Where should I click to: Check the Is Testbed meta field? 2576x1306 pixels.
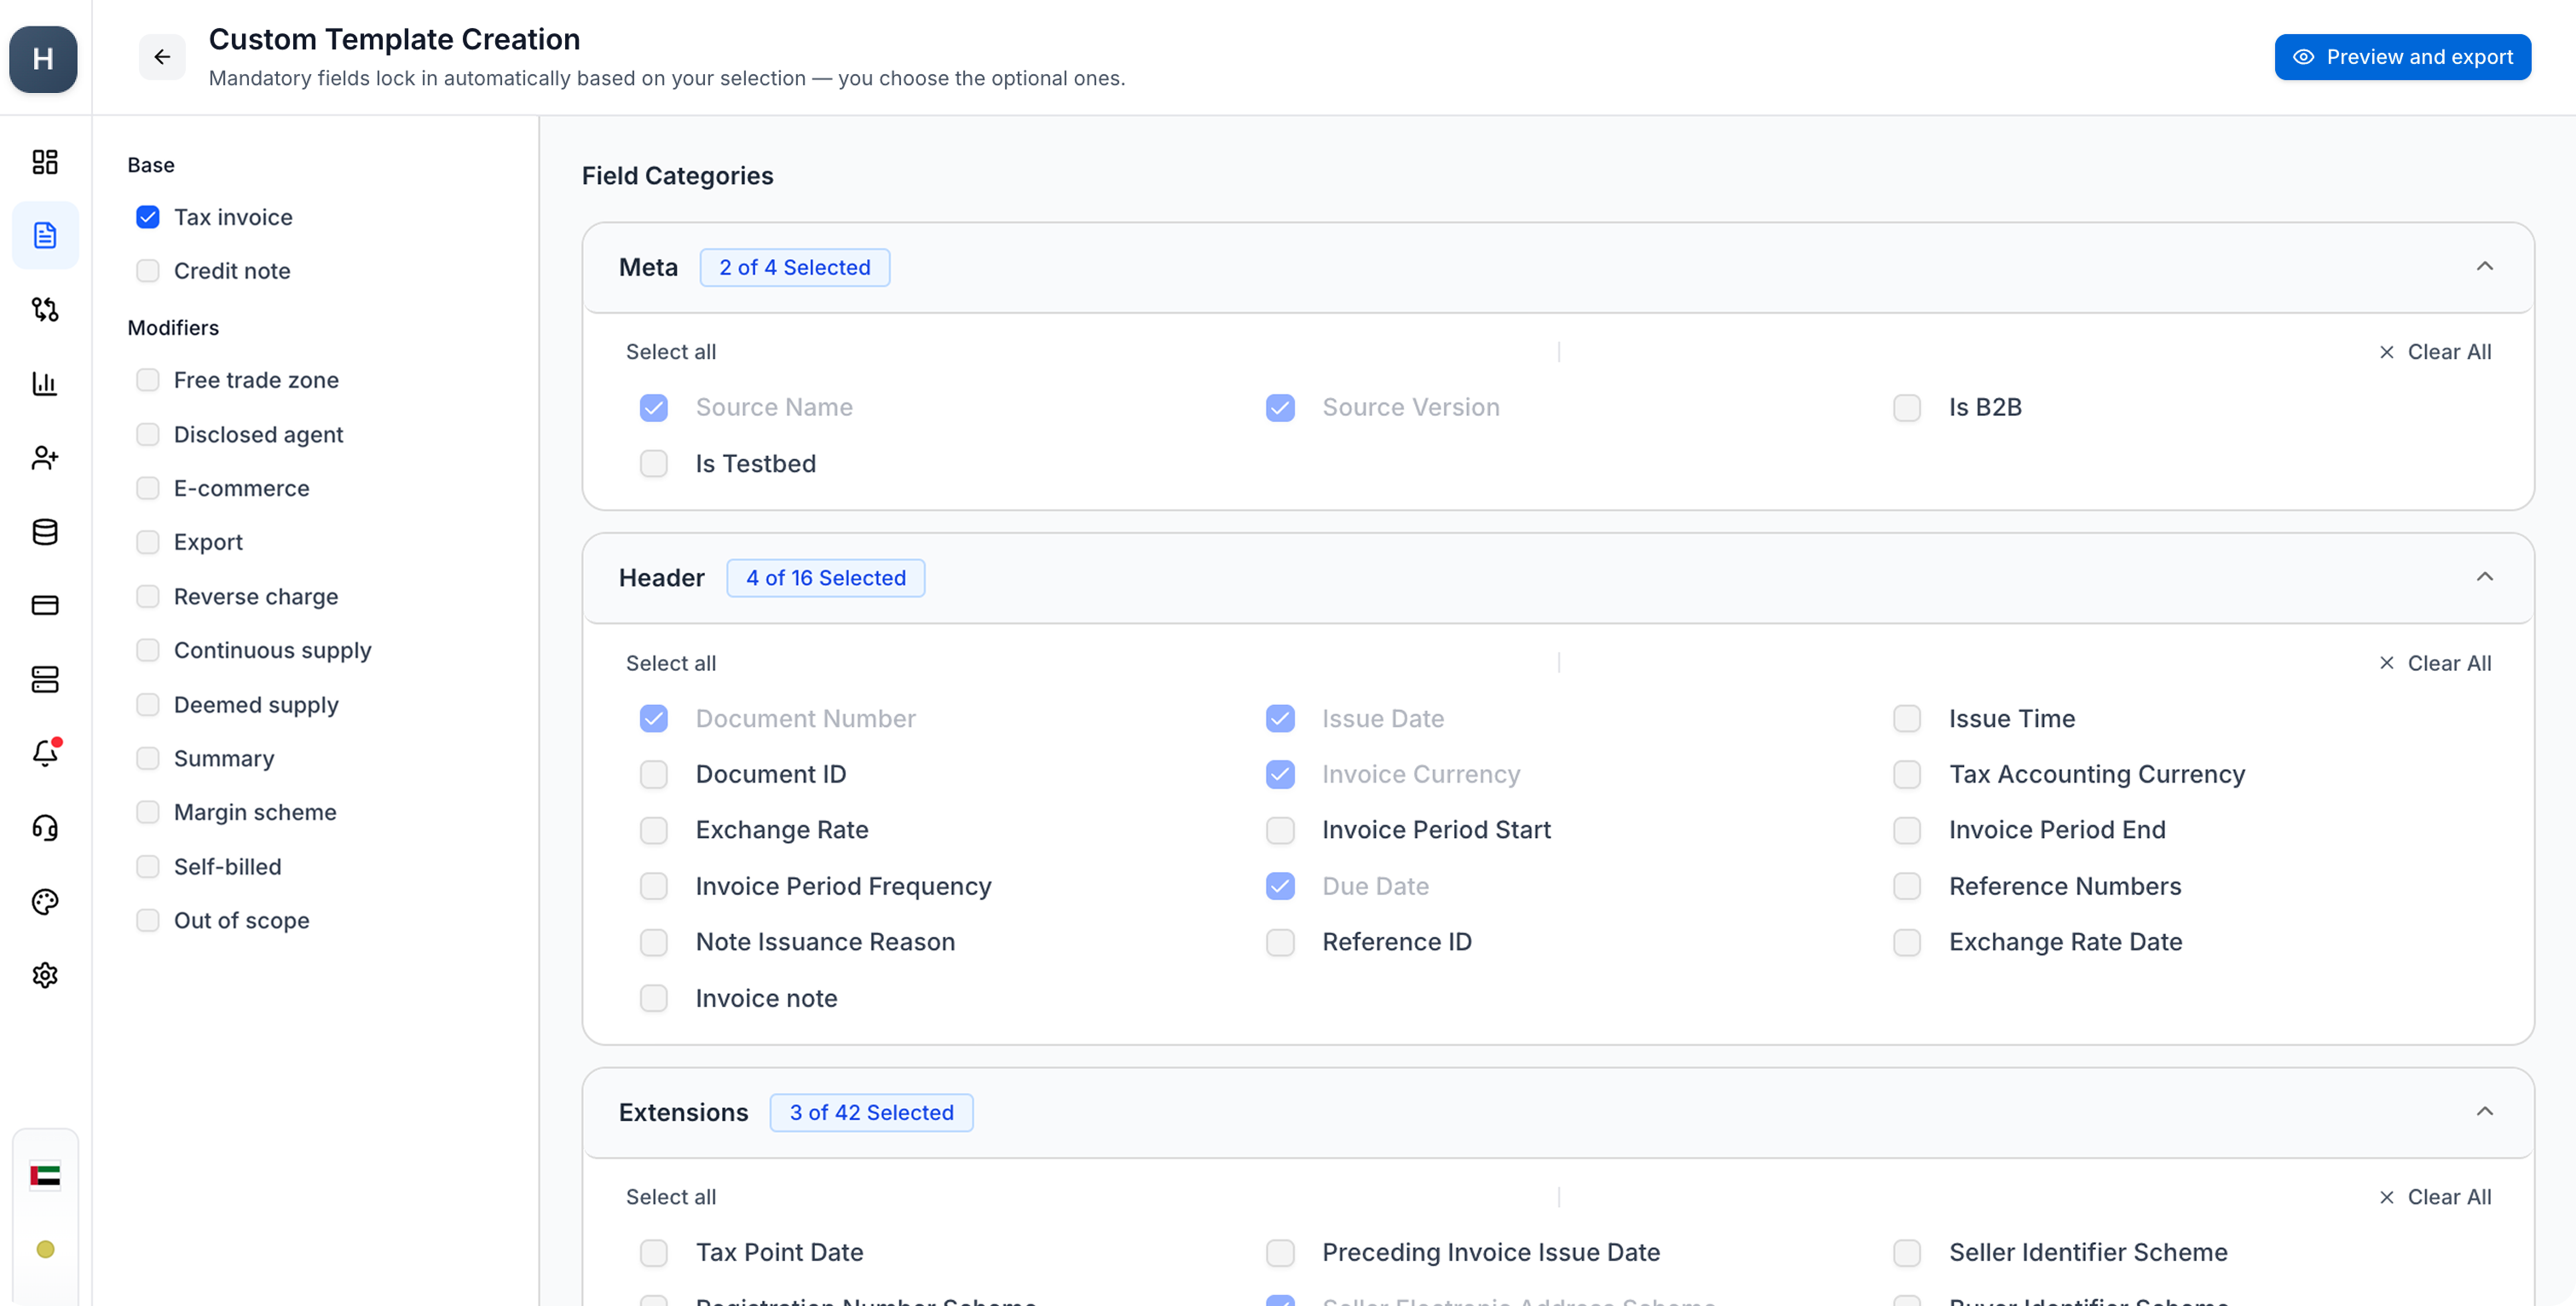click(x=654, y=463)
